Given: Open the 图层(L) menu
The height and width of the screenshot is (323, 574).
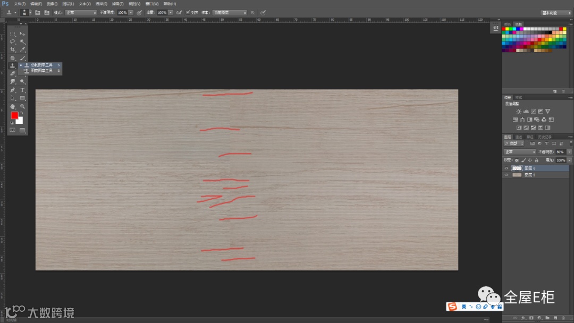Looking at the screenshot, I should click(68, 4).
